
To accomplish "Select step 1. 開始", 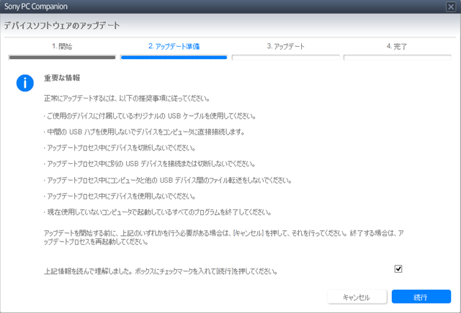I will 62,46.
